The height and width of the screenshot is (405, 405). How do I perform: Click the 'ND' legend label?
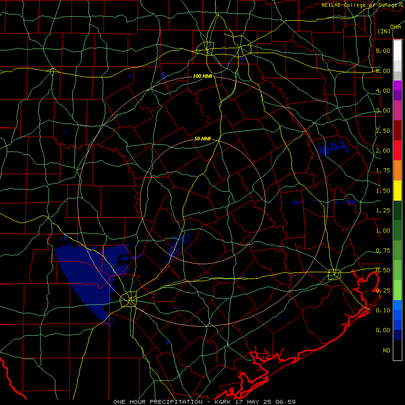point(387,351)
